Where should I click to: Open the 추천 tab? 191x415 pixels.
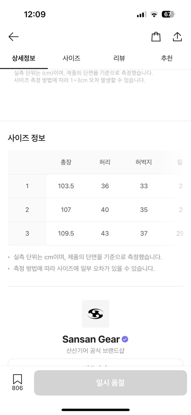point(167,58)
